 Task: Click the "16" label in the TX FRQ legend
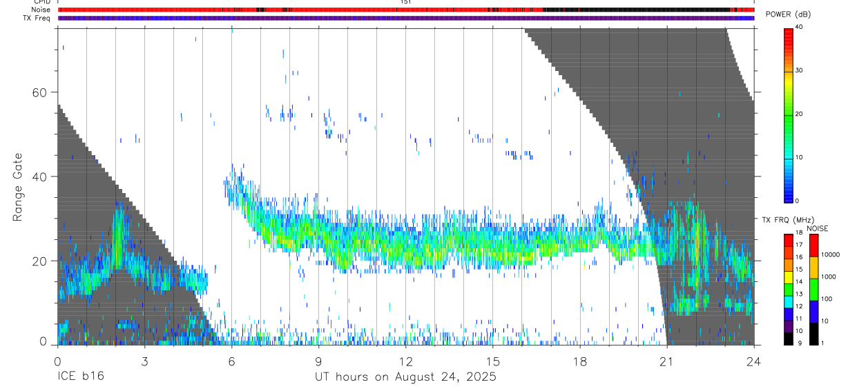tap(800, 257)
